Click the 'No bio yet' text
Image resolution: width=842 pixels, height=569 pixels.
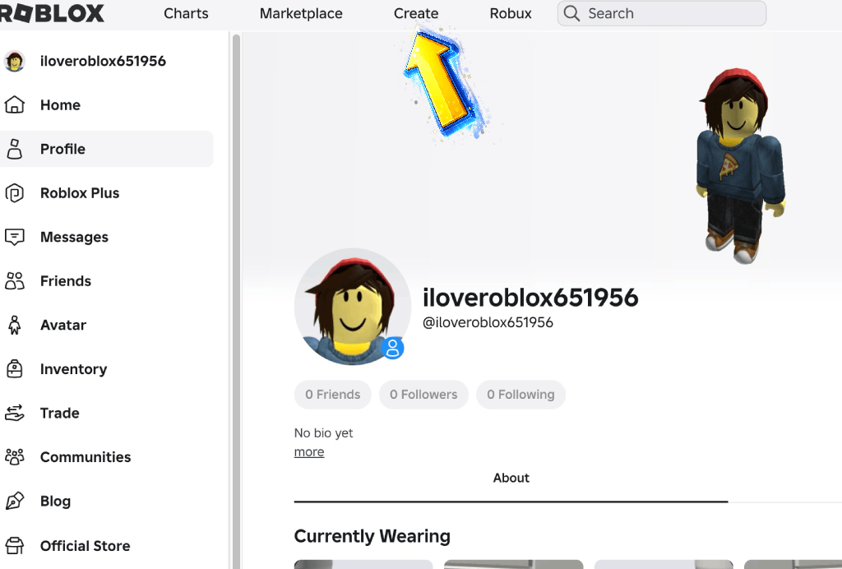click(323, 433)
